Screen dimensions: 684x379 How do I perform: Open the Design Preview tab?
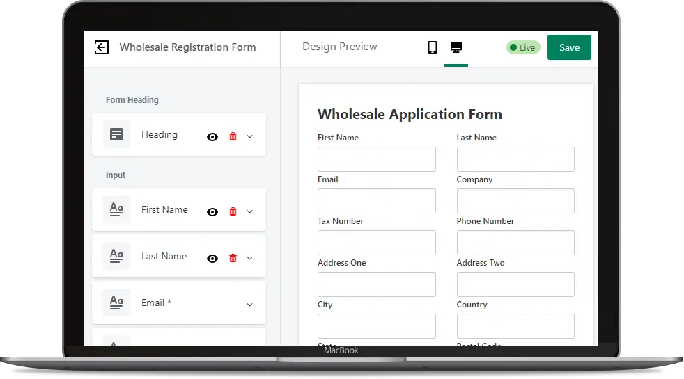339,47
